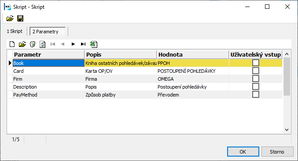Open script file with top folder icon
The height and width of the screenshot is (161, 298).
click(x=10, y=18)
